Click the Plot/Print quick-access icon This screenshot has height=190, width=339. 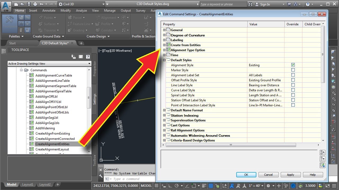point(35,4)
